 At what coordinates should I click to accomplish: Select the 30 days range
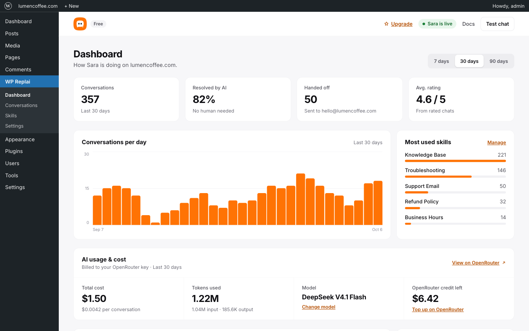click(x=469, y=61)
